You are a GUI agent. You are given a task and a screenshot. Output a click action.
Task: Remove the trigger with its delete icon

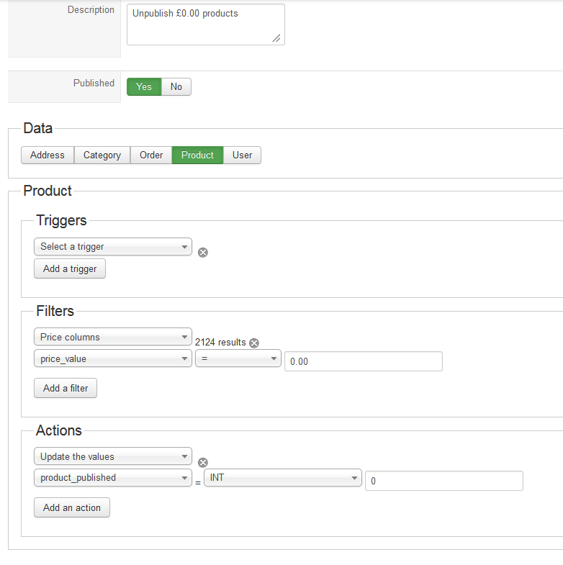(203, 253)
